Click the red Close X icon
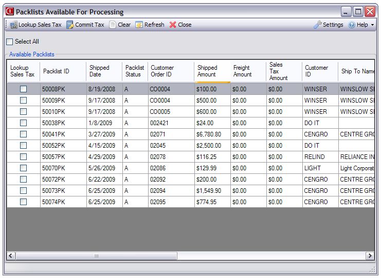This screenshot has height=278, width=381. point(173,25)
